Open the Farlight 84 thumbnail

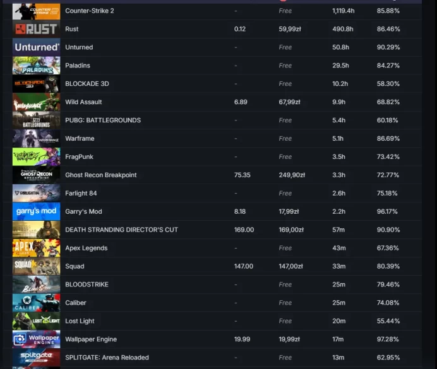click(x=36, y=193)
